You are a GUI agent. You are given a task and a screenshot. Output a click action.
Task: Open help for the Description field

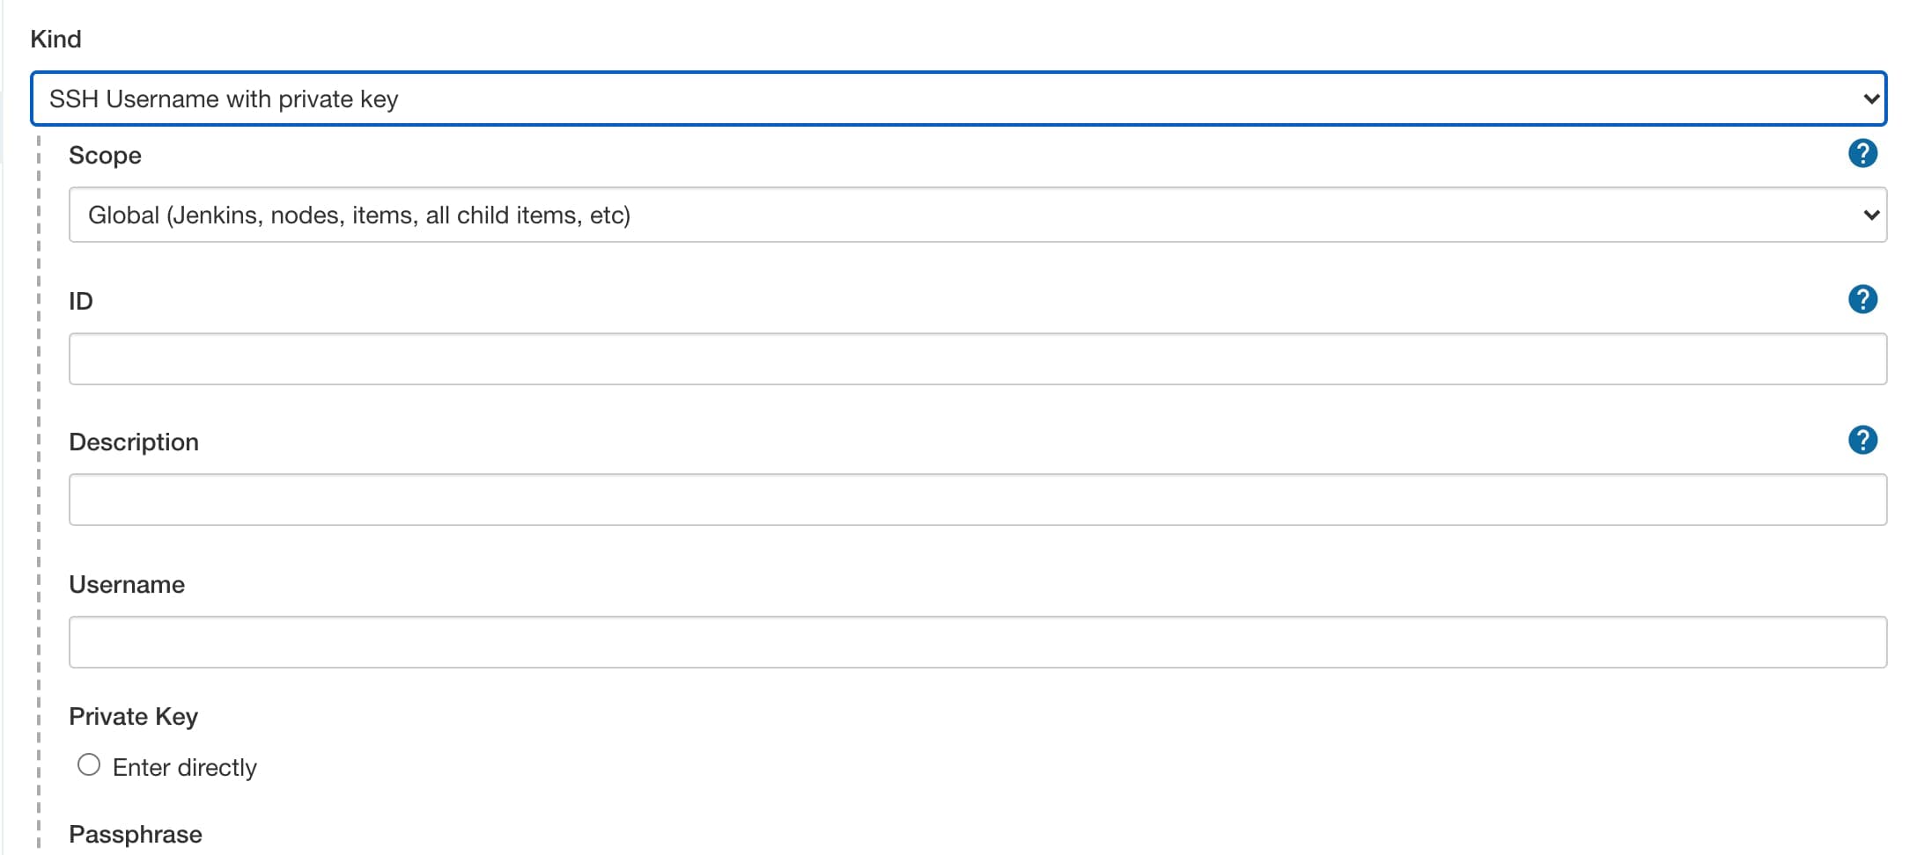pyautogui.click(x=1862, y=440)
